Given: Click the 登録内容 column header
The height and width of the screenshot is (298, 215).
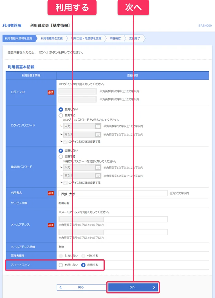Looking at the screenshot, I should [132, 76].
